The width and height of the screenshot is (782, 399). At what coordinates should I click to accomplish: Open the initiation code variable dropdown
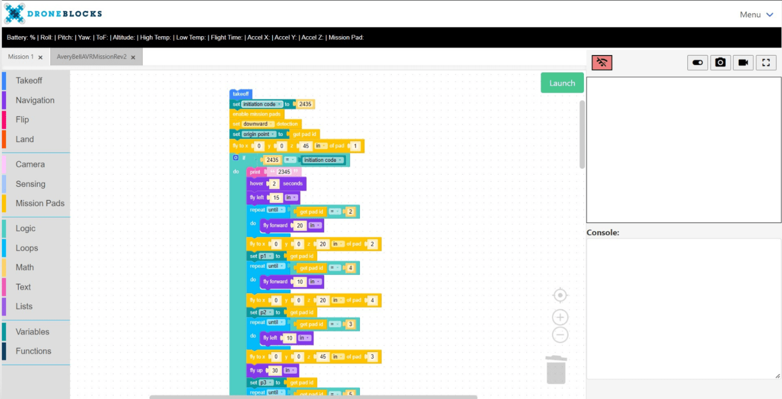[279, 104]
